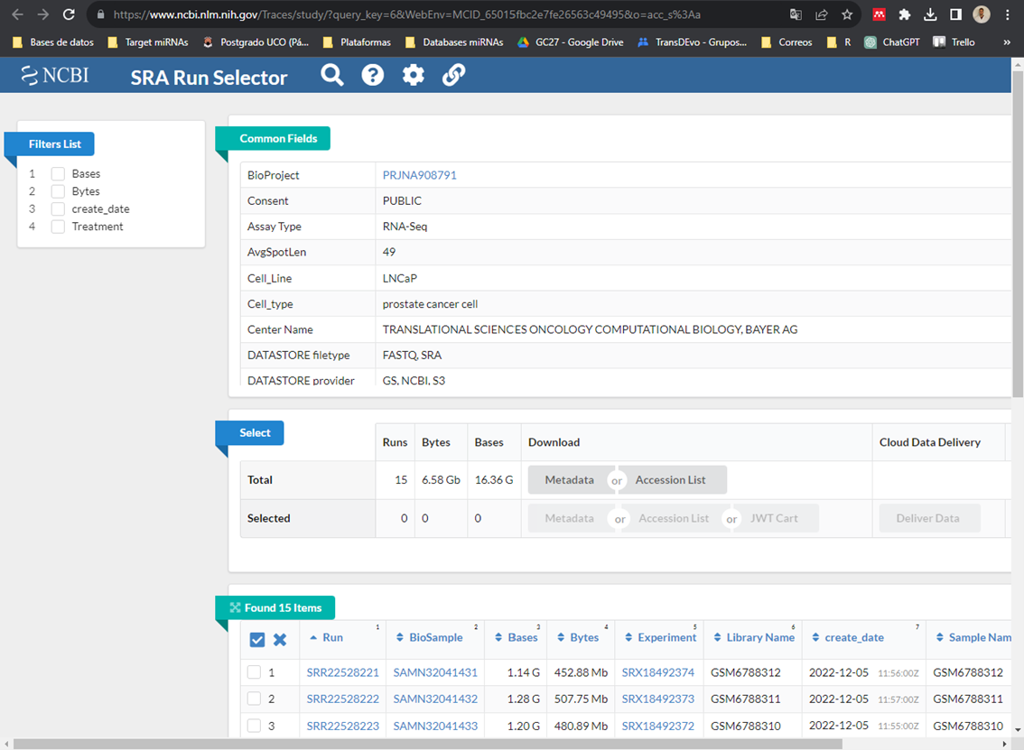Select the row 1 run checkbox

coord(255,672)
